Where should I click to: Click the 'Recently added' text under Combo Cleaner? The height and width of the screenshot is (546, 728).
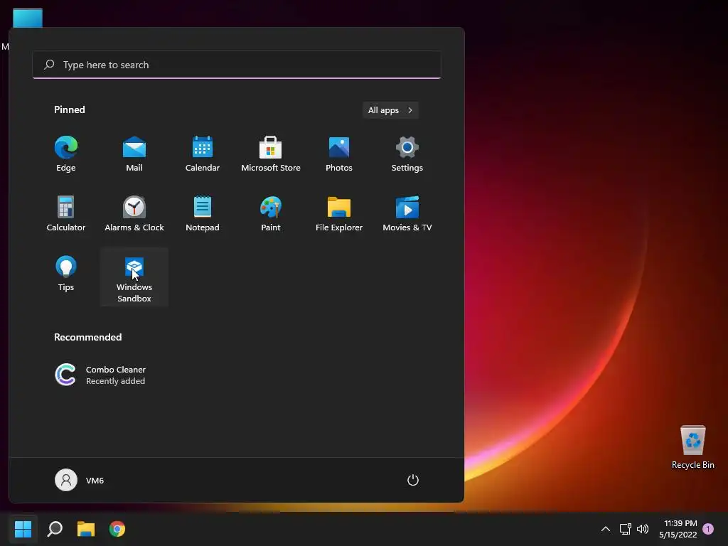pyautogui.click(x=115, y=381)
